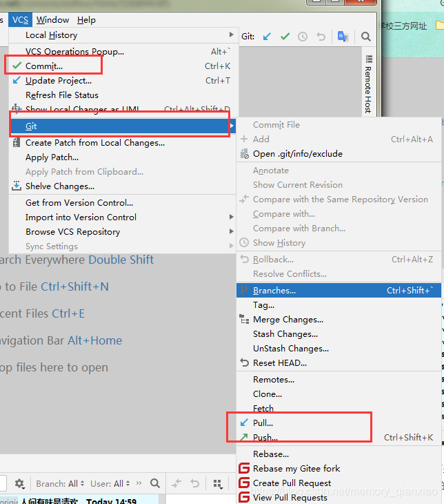This screenshot has width=444, height=504.
Task: Expand the User: All filter dropdown
Action: point(110,483)
